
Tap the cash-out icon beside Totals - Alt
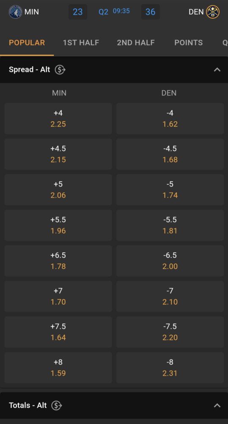pyautogui.click(x=57, y=405)
